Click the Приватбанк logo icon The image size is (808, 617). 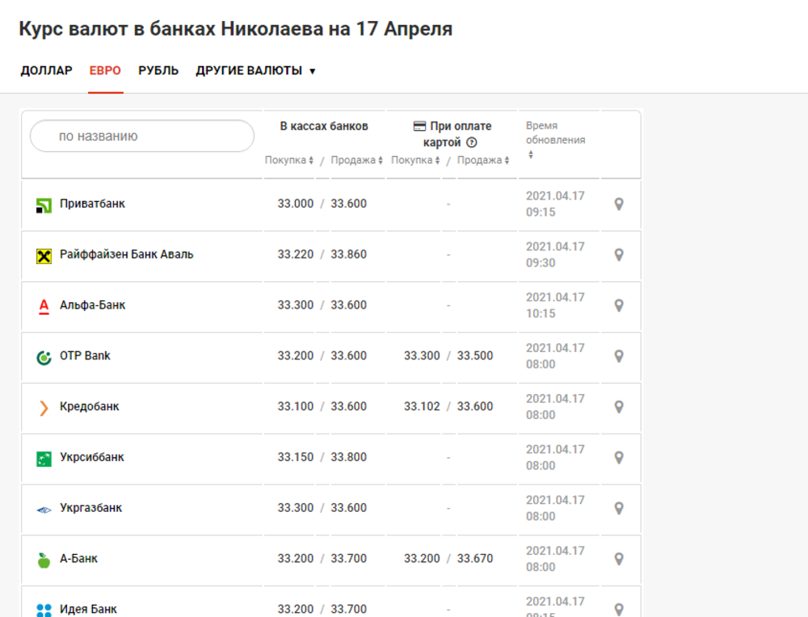click(x=44, y=205)
